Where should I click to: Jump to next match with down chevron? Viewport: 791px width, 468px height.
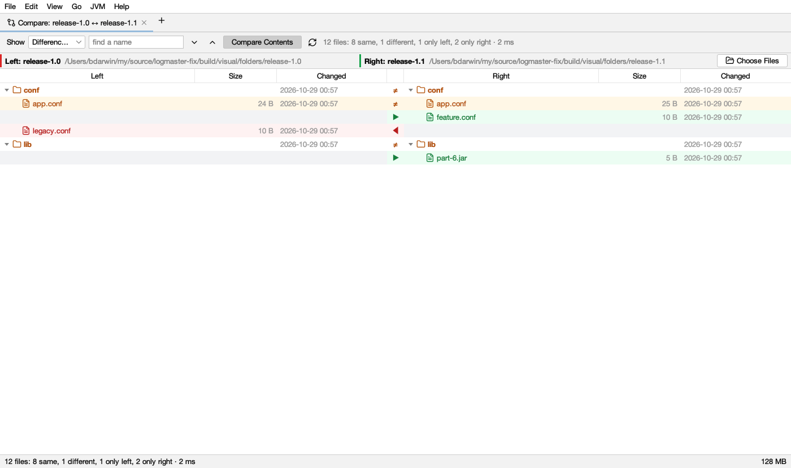click(x=194, y=42)
